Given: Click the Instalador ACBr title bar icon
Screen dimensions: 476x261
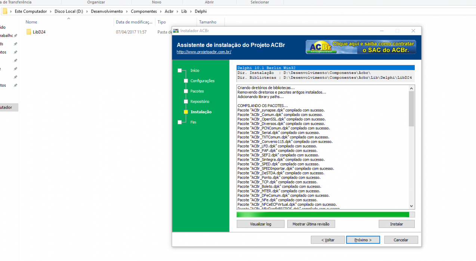Looking at the screenshot, I should 176,31.
